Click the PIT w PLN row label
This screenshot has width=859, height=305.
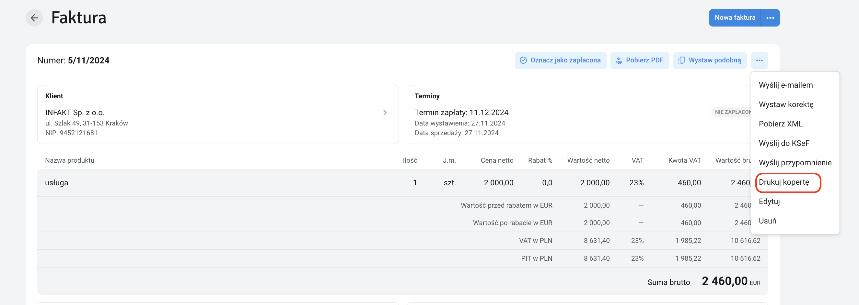tap(536, 258)
